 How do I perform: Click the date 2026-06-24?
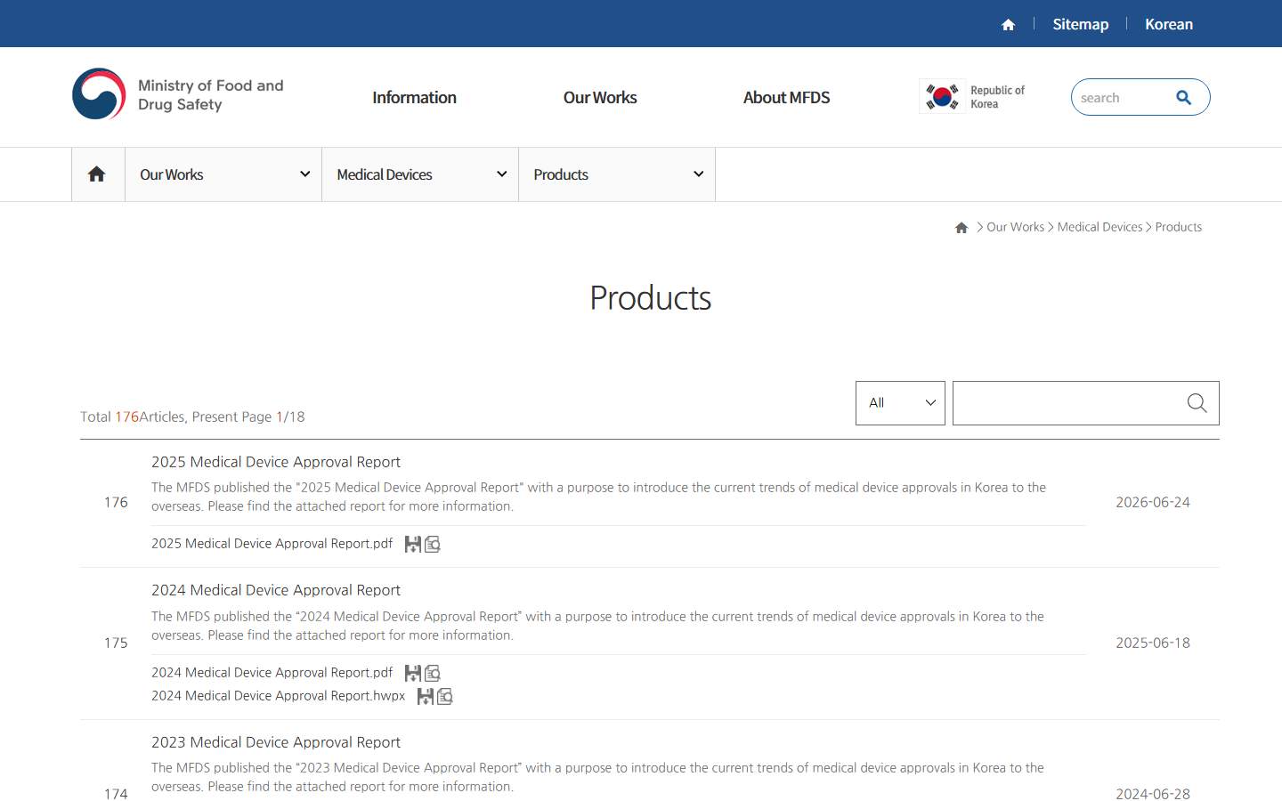pyautogui.click(x=1153, y=502)
